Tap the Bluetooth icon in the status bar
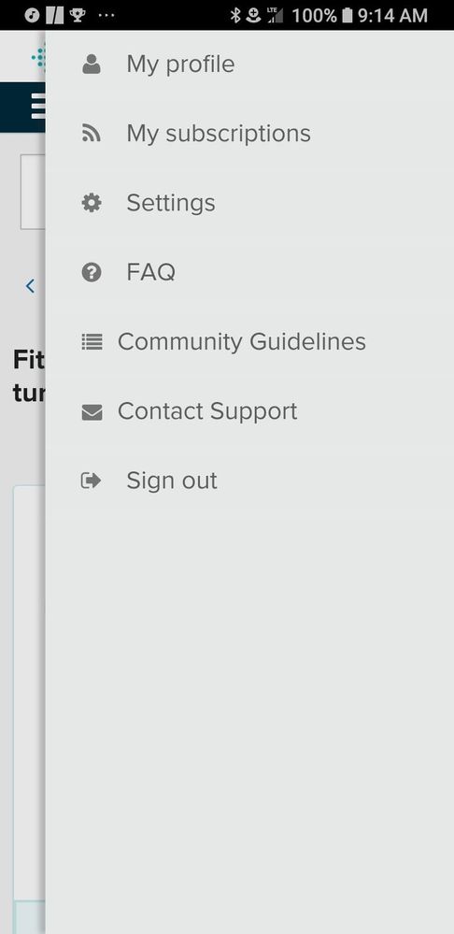This screenshot has height=934, width=454. pyautogui.click(x=235, y=15)
